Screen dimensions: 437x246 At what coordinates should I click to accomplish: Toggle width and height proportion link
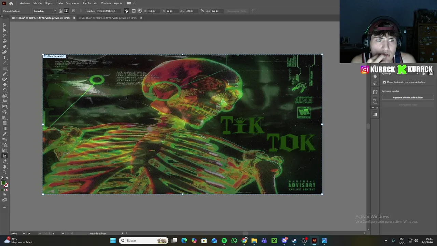[202, 11]
